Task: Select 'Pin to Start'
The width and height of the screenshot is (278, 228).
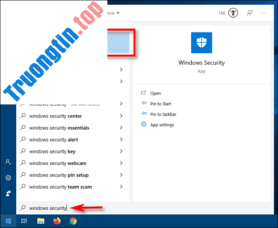Action: pyautogui.click(x=161, y=104)
